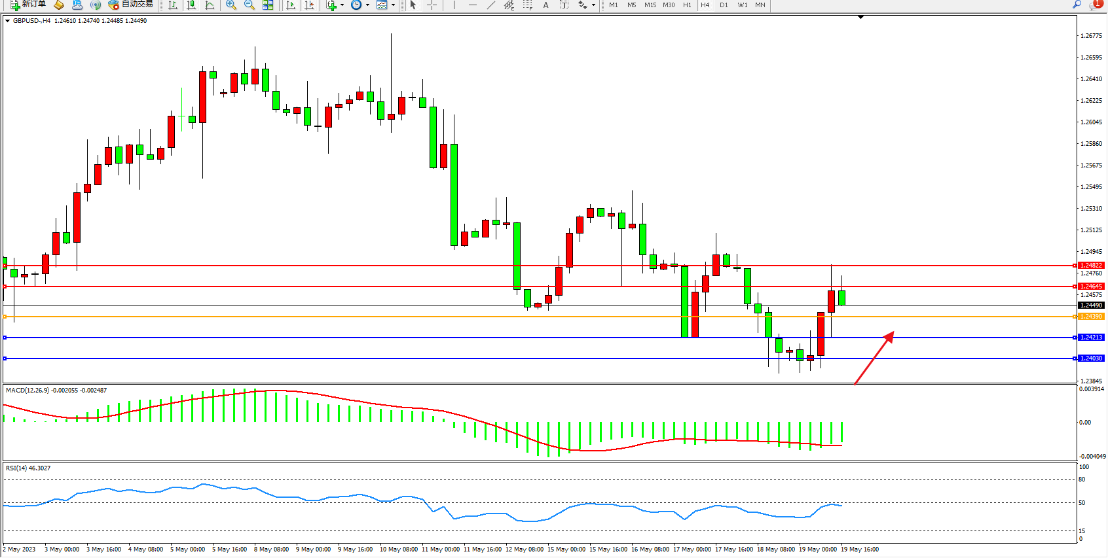Switch to the M15 timeframe
This screenshot has height=558, width=1108.
tap(650, 5)
